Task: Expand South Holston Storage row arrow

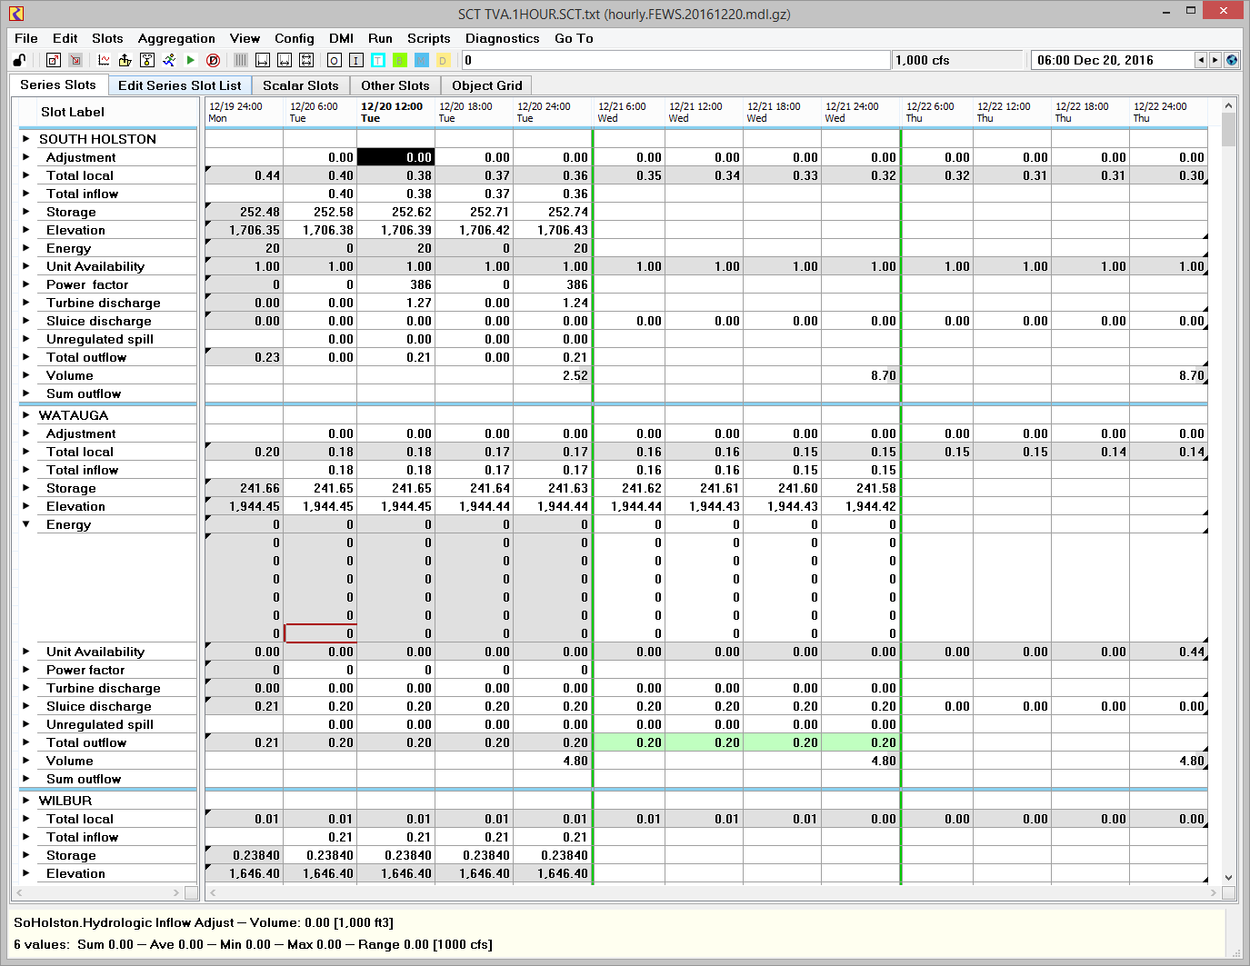Action: pos(26,212)
